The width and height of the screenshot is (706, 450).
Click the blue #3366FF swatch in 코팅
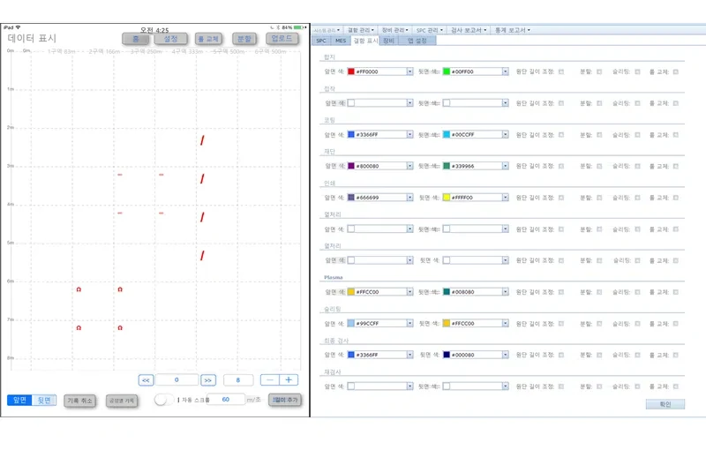351,134
